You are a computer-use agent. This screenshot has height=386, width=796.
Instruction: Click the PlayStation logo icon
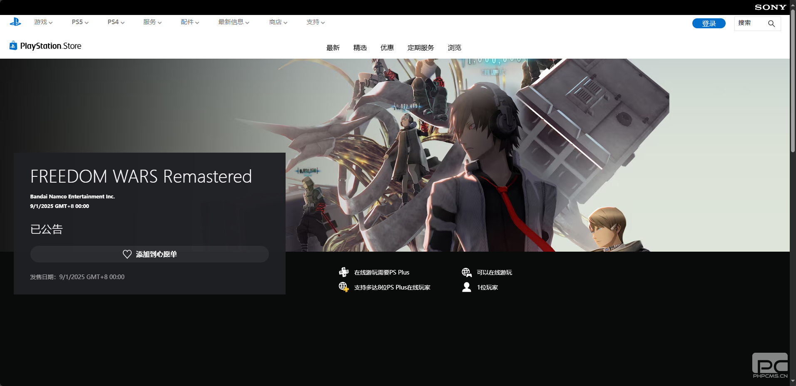click(x=15, y=22)
